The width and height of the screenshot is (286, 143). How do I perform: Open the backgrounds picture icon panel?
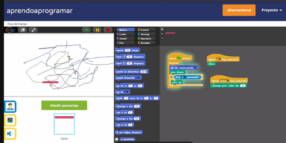[x=10, y=120]
